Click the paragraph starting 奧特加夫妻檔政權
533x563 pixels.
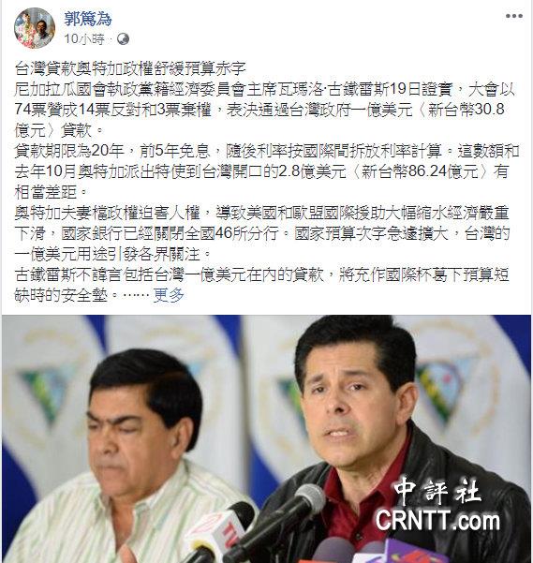click(x=262, y=234)
